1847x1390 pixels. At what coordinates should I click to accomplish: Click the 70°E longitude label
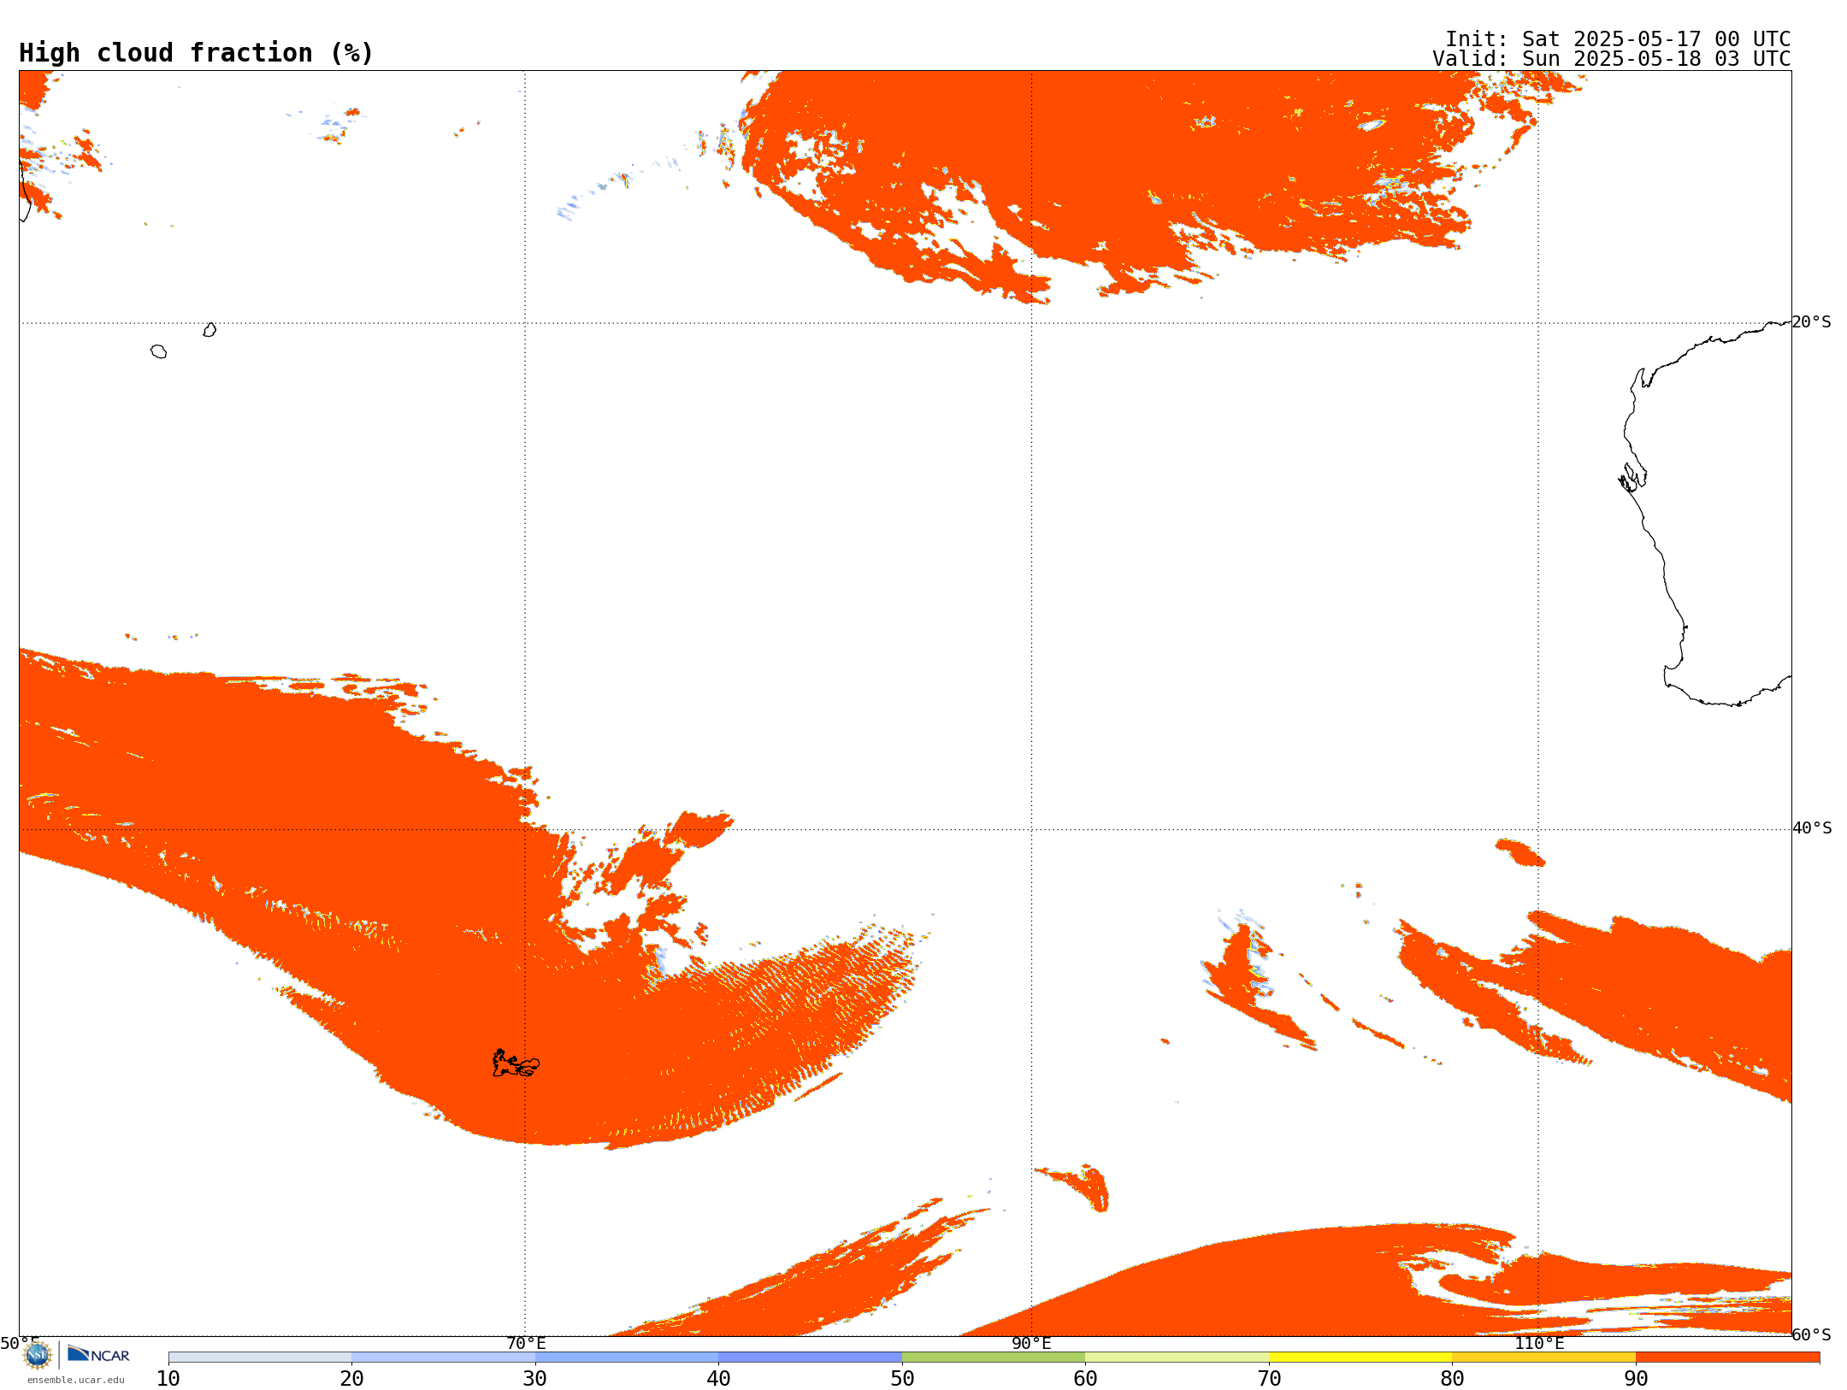pos(526,1343)
